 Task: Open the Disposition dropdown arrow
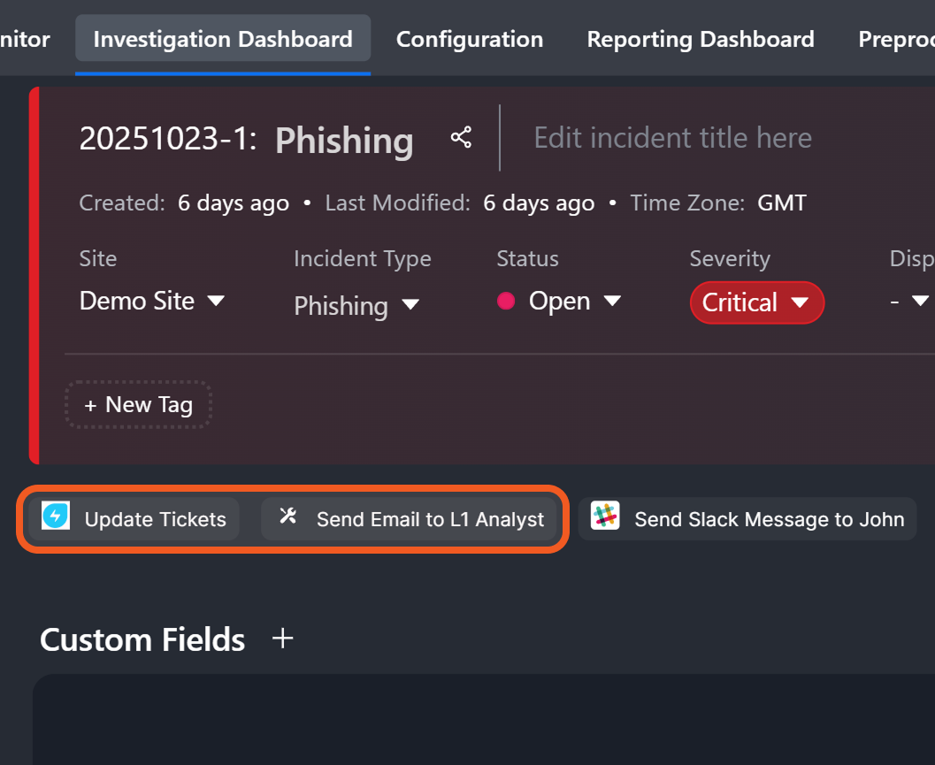[918, 302]
